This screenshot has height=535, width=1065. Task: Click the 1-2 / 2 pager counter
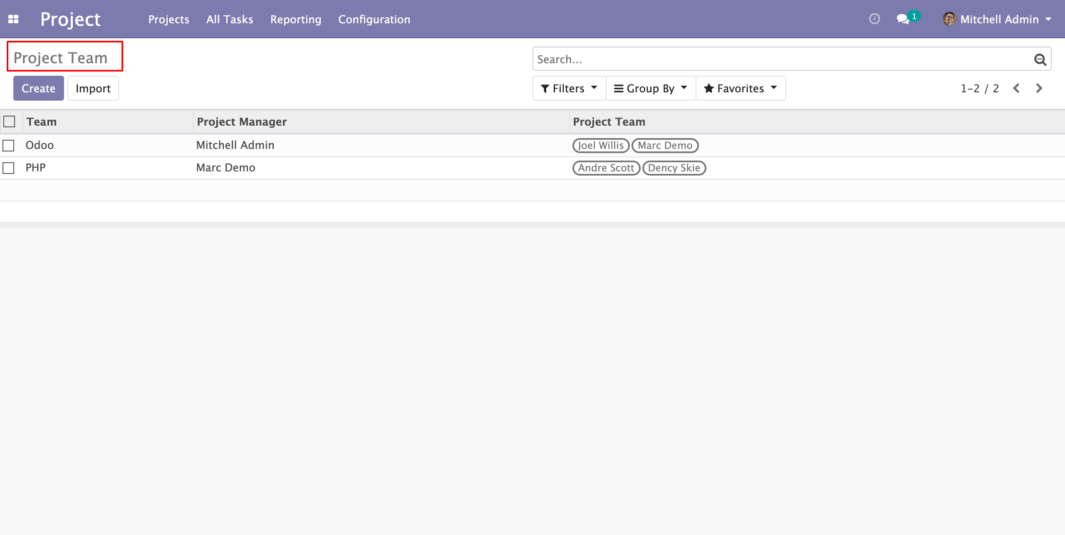pos(979,88)
